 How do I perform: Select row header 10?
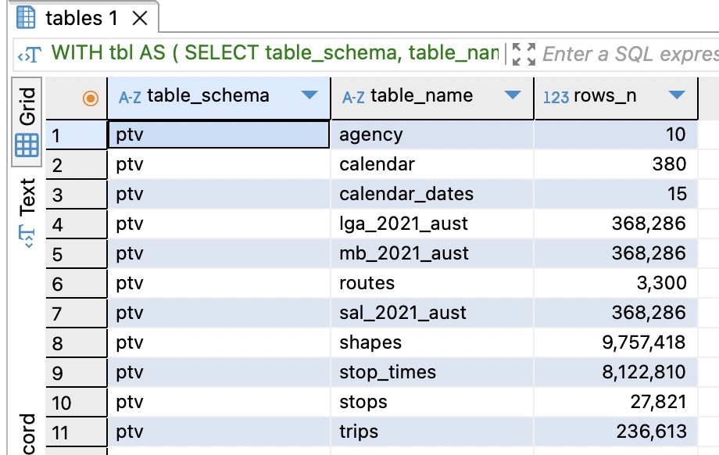76,403
